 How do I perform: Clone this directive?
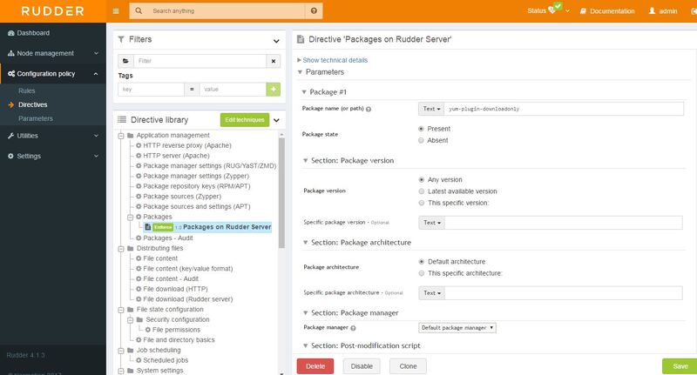(408, 366)
